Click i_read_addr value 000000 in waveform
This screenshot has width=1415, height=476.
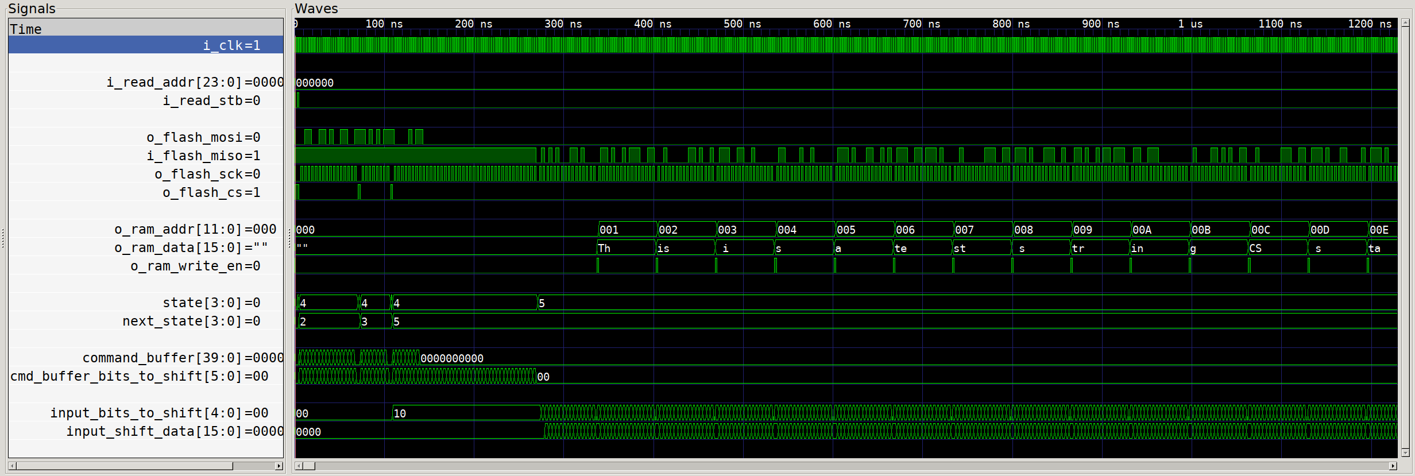pos(315,83)
